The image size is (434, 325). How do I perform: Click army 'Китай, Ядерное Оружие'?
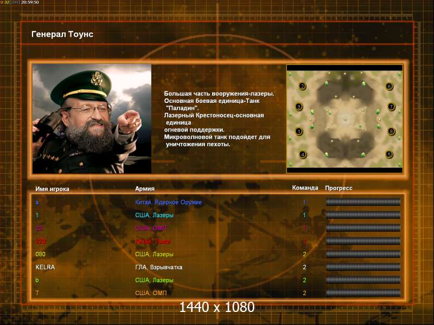click(169, 202)
